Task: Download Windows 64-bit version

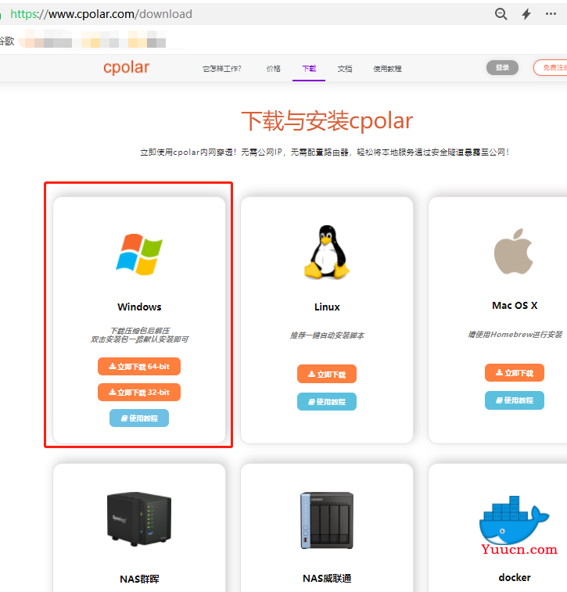Action: click(x=139, y=367)
